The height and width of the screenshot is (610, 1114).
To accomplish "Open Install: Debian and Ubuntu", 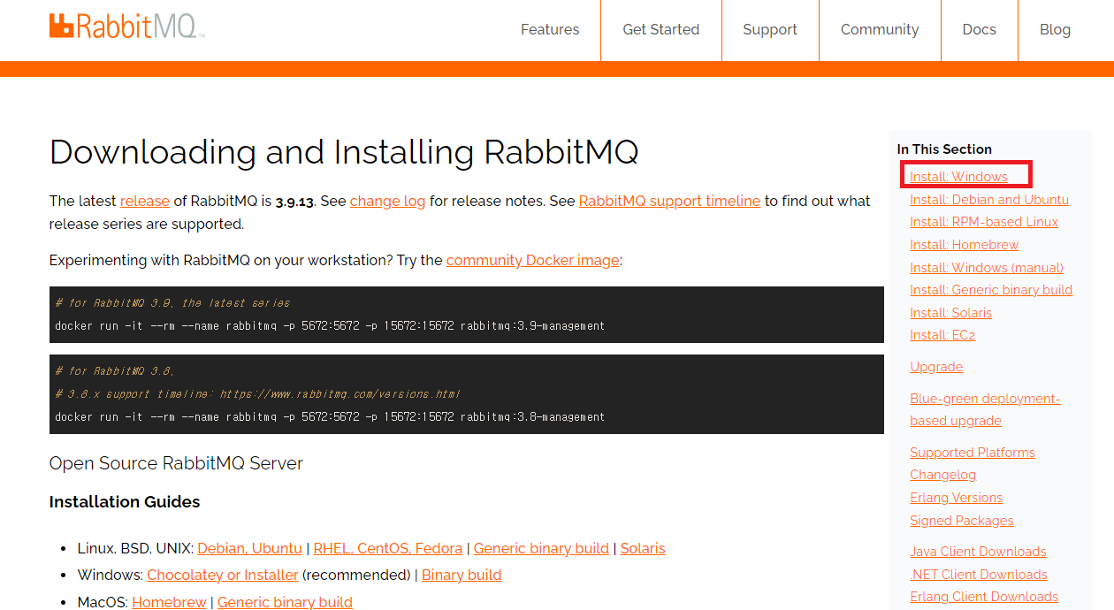I will [x=989, y=200].
